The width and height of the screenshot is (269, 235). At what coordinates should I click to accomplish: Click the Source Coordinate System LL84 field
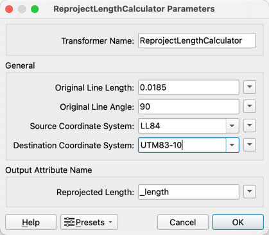[x=182, y=126]
